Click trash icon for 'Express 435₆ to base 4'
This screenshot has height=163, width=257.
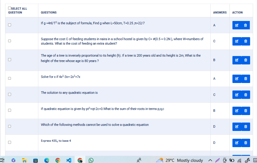(x=245, y=143)
